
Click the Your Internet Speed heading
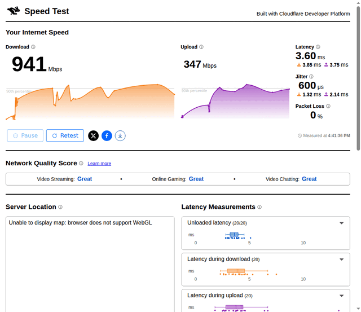[x=37, y=33]
